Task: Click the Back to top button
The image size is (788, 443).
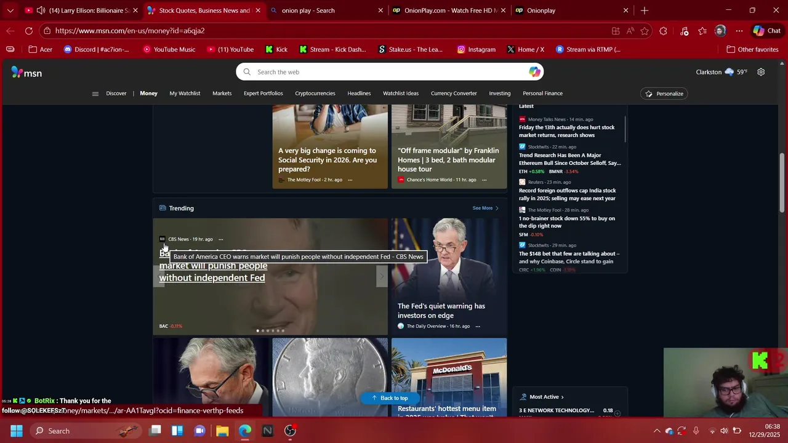Action: pos(390,398)
